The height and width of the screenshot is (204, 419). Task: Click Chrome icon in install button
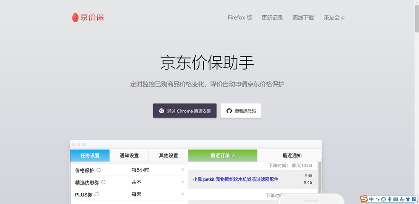click(x=161, y=111)
